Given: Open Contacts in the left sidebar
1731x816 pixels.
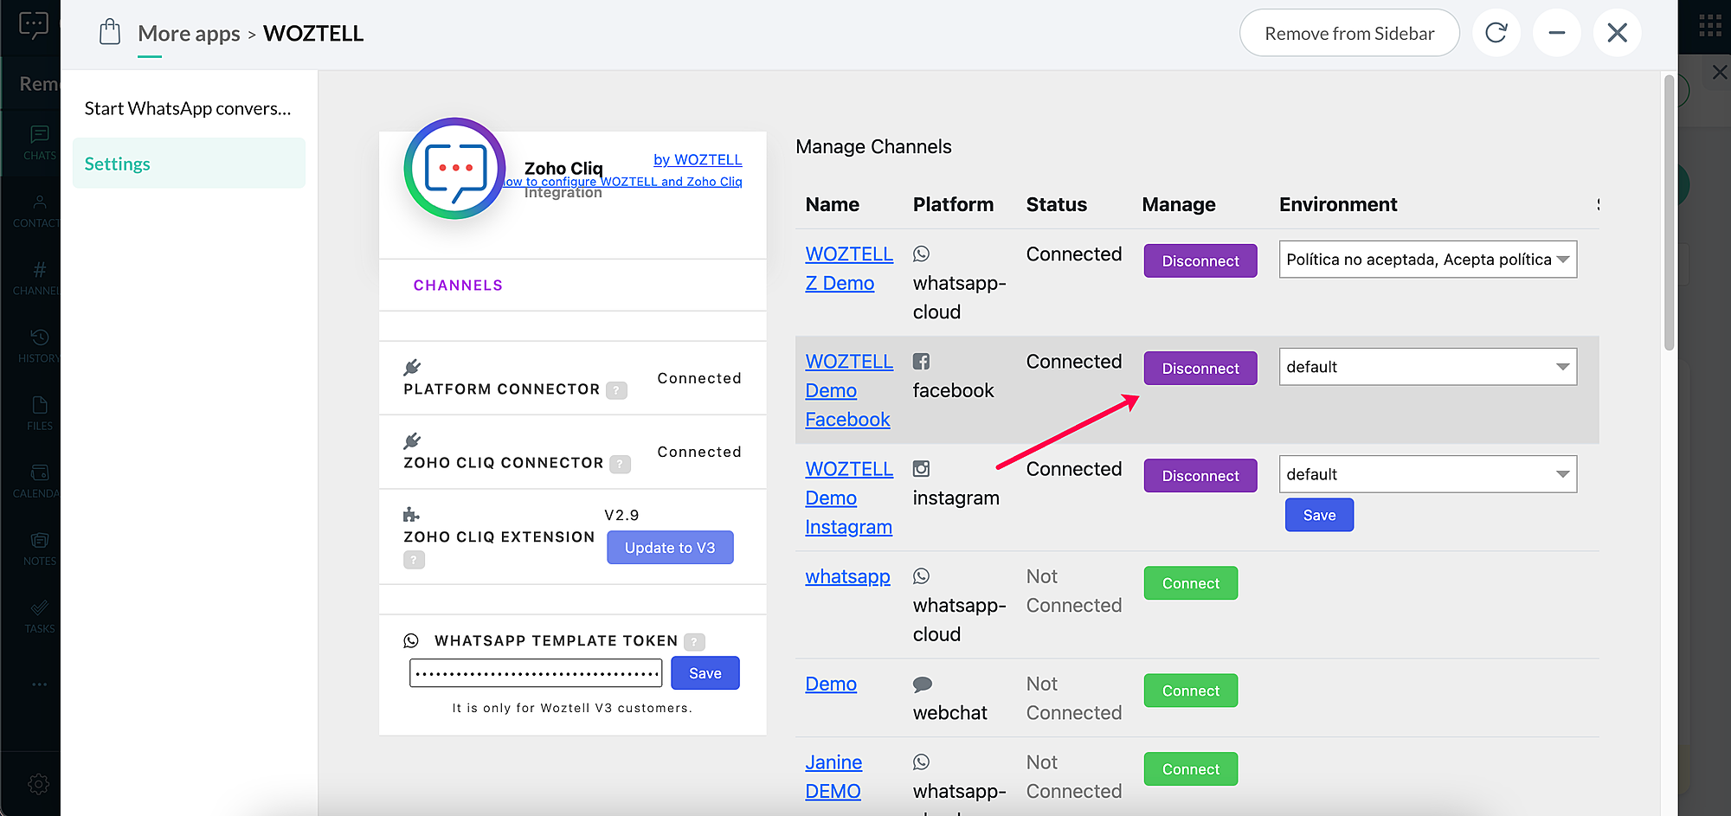Looking at the screenshot, I should (39, 210).
